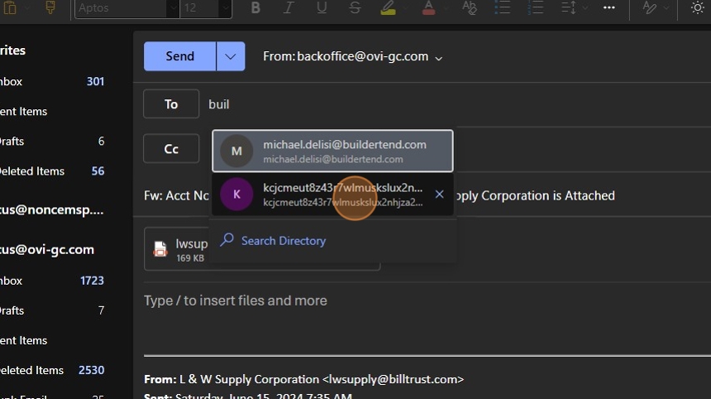The image size is (711, 399).
Task: Insert a numbered list
Action: (536, 7)
